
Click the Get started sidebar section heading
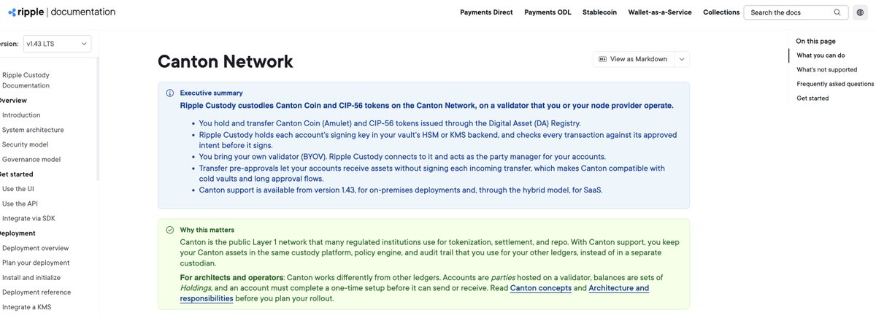point(17,174)
